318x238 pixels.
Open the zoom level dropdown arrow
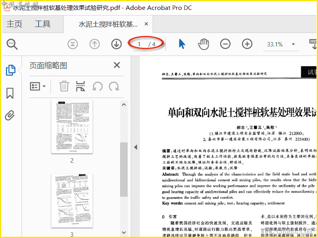click(293, 44)
